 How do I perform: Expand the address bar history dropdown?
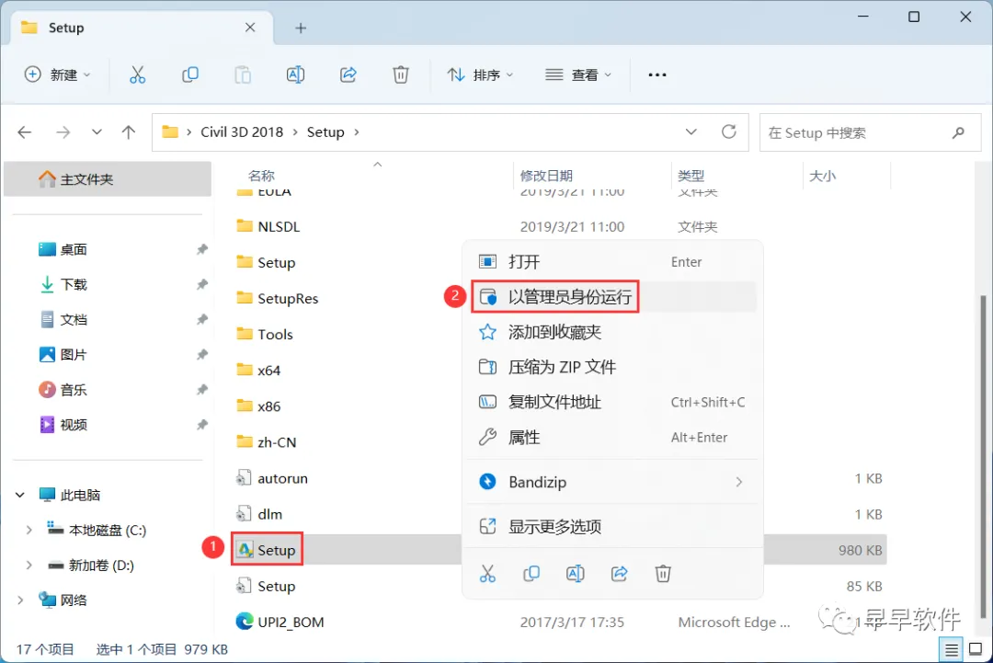[x=691, y=131]
